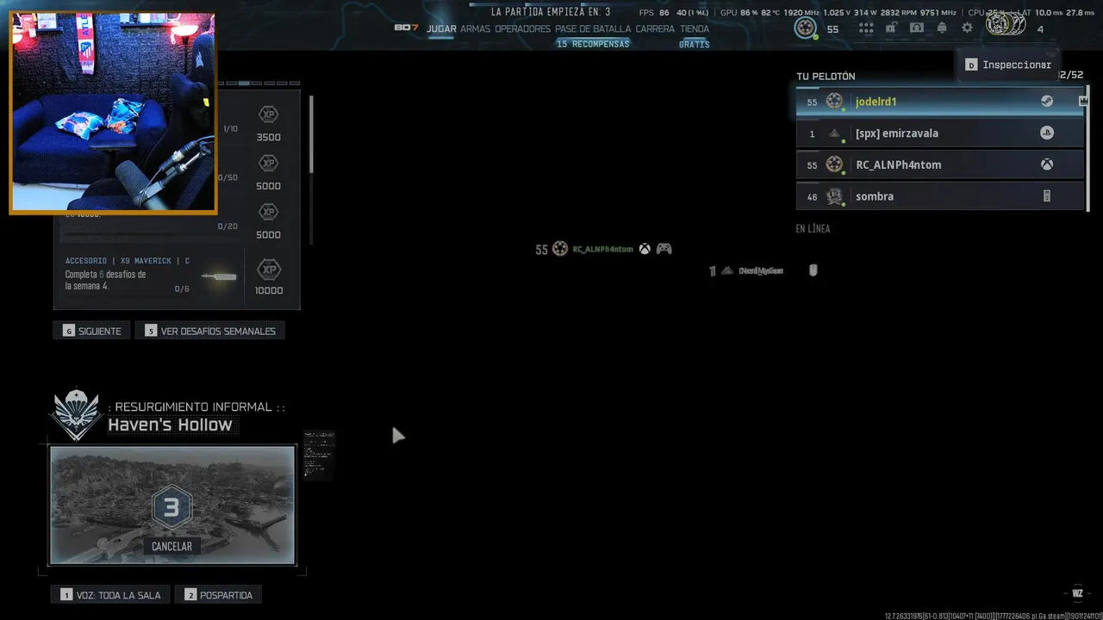Screen dimensions: 1103x620
Task: Click the GRATIS label under Tienda
Action: (x=695, y=44)
